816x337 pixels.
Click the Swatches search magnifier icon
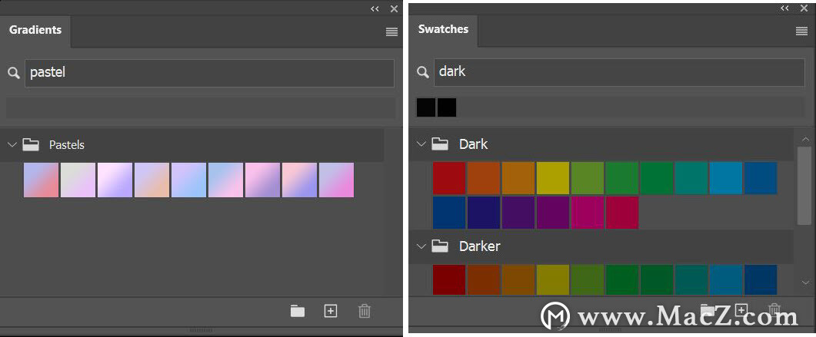422,72
